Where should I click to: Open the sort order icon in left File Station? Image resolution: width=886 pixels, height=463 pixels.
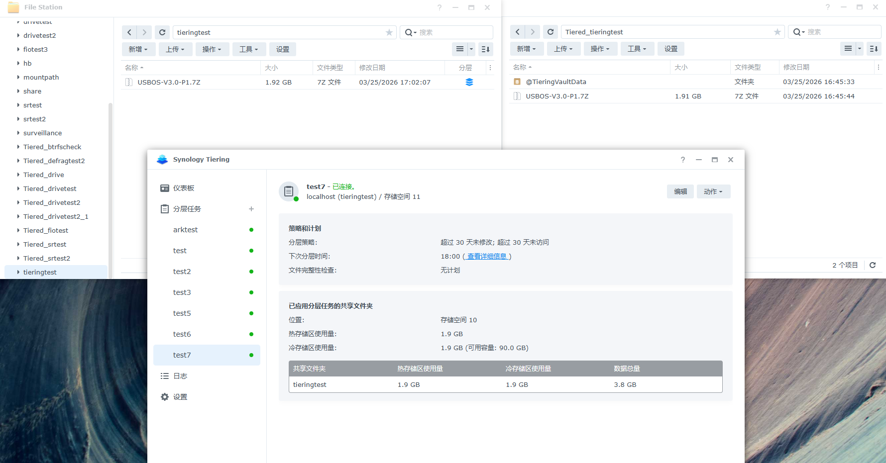pyautogui.click(x=485, y=49)
